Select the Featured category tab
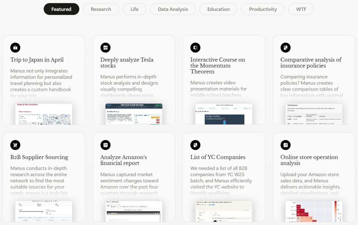358x225 pixels. point(61,9)
